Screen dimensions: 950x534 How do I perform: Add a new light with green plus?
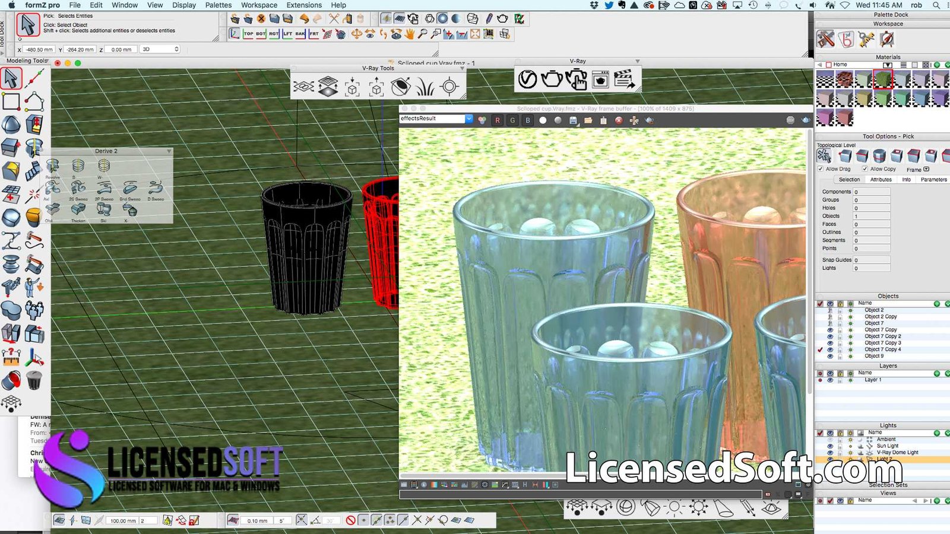click(937, 433)
